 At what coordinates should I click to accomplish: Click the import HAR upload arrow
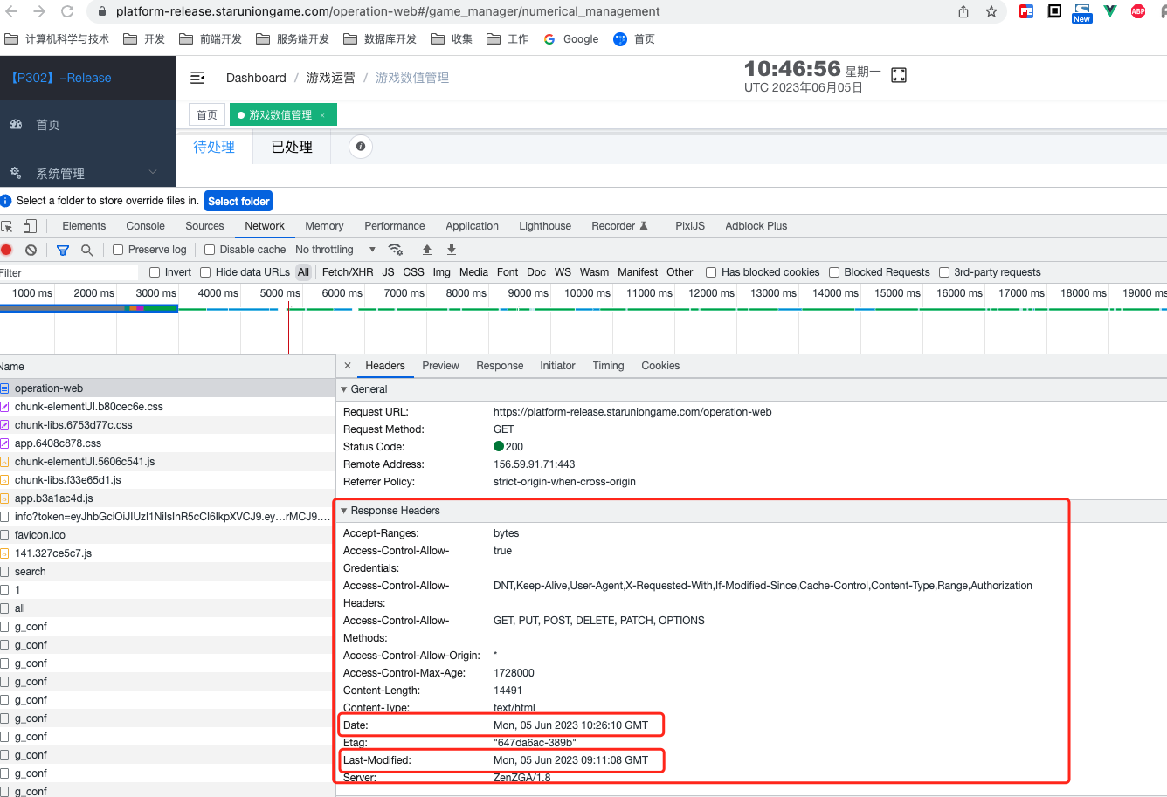click(427, 250)
